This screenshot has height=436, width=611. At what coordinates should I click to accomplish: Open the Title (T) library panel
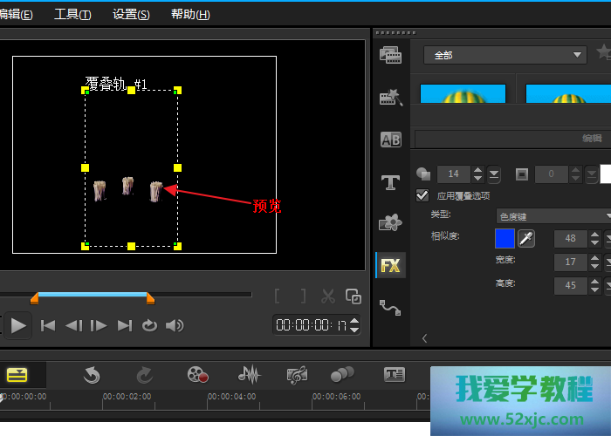[390, 181]
